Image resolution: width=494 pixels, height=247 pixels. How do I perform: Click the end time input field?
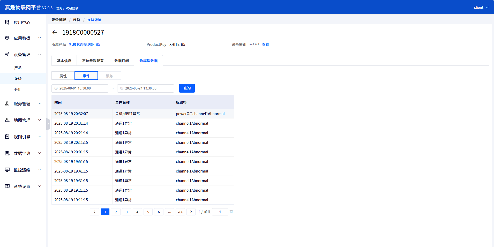pos(146,88)
